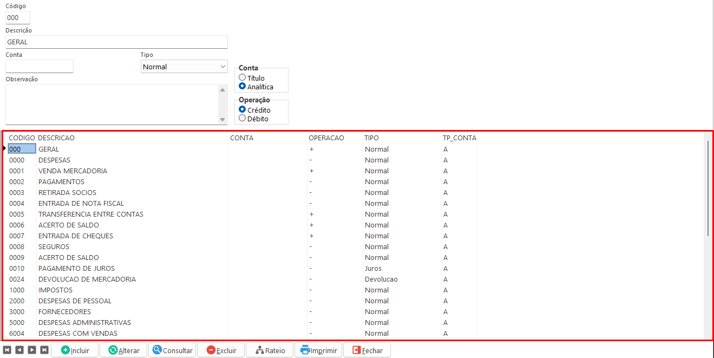The width and height of the screenshot is (714, 358).
Task: Select the Crédito operation radio button
Action: coord(243,109)
